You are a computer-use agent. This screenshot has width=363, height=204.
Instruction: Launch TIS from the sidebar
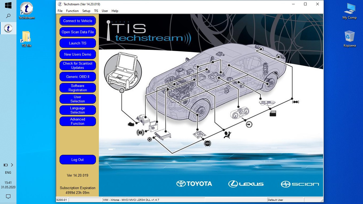click(78, 43)
